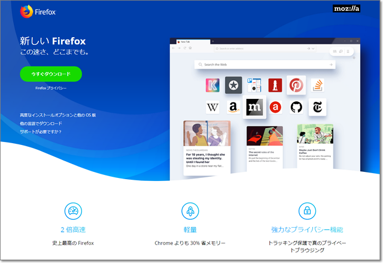This screenshot has width=383, height=263.
Task: Click the GitHub tile icon
Action: (296, 107)
